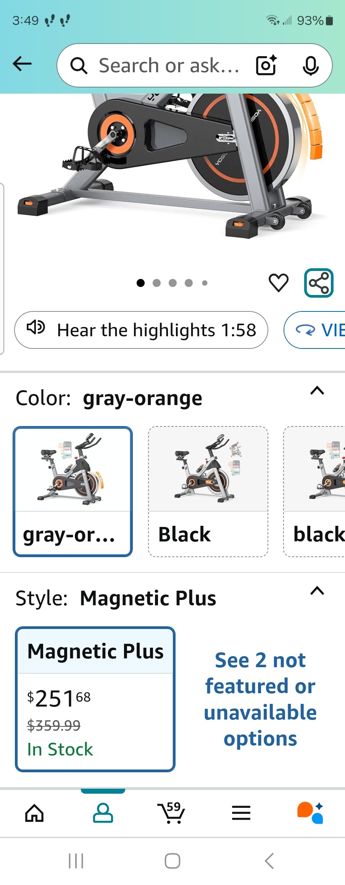
Task: Collapse the Style options section
Action: tap(317, 591)
